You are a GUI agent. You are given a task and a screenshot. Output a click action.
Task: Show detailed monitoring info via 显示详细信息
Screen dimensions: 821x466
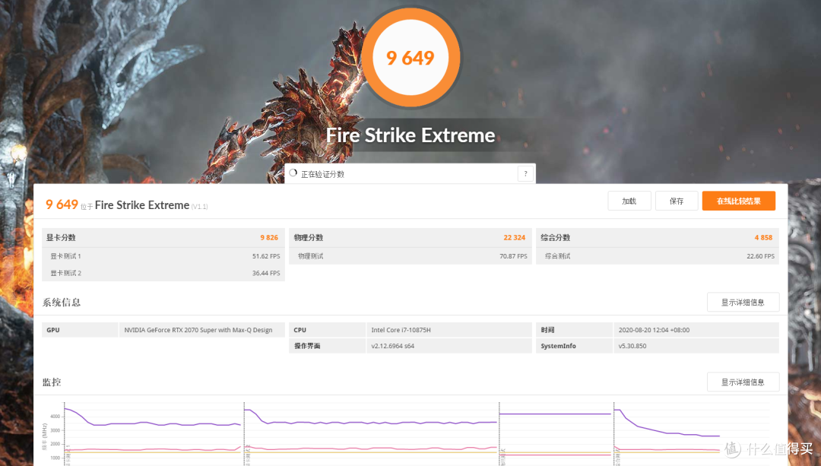[743, 382]
